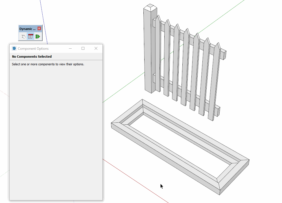Click the Dynamic Components toolbar title
282x203 pixels.
coord(27,29)
